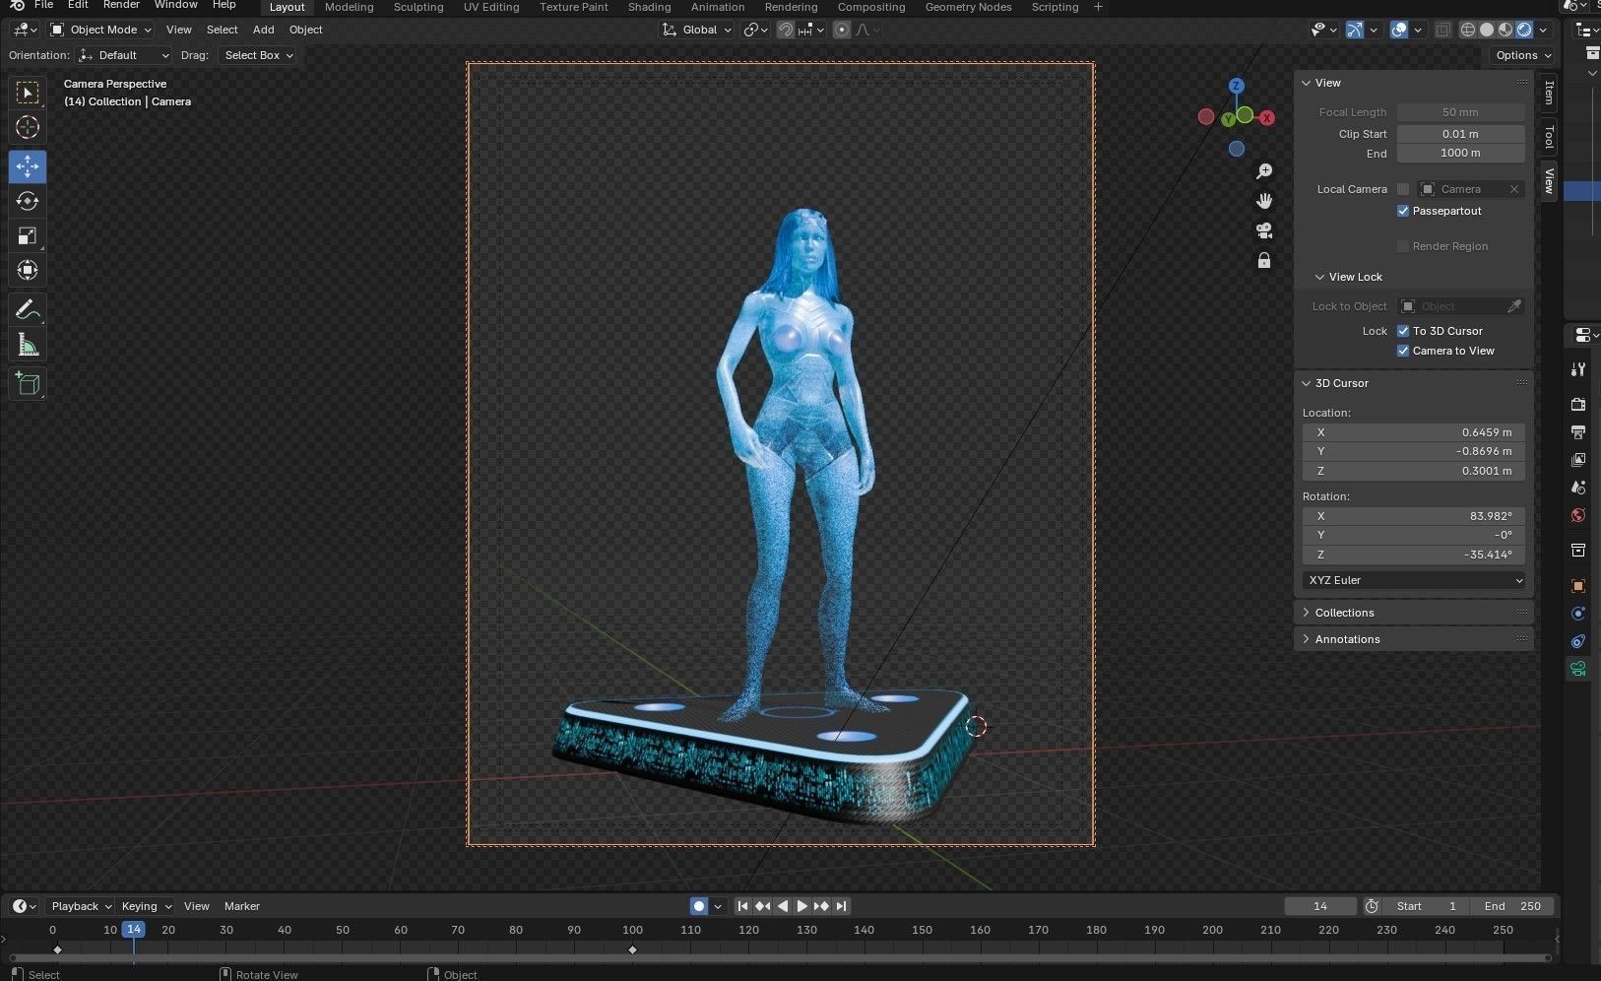1601x981 pixels.
Task: Toggle camera view with the camera icon
Action: (1264, 230)
